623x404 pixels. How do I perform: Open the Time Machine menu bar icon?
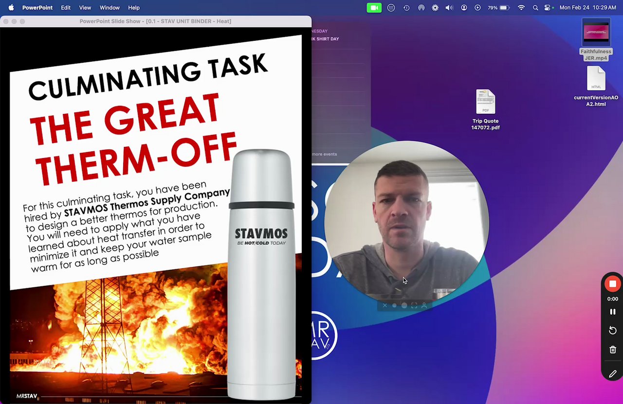coord(406,8)
